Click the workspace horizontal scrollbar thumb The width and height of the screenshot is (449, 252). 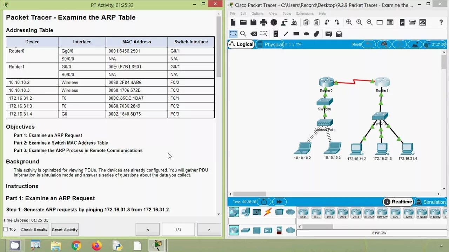249,194
